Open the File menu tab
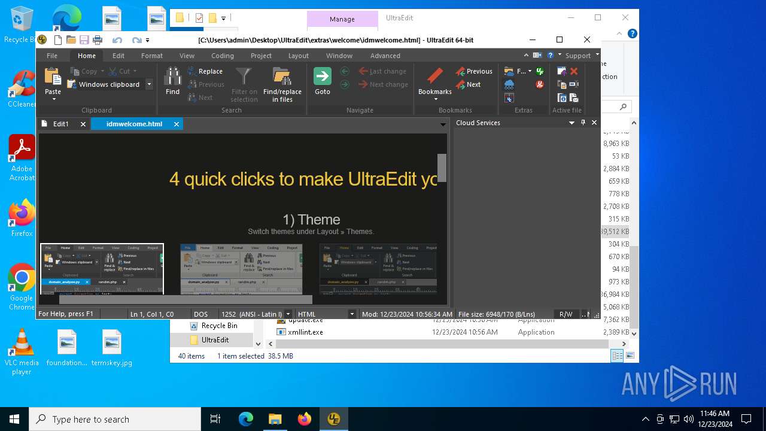This screenshot has height=431, width=766. (52, 56)
